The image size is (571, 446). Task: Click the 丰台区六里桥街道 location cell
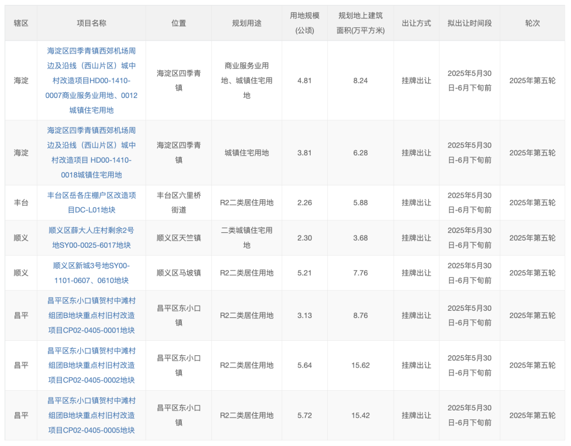pyautogui.click(x=178, y=203)
